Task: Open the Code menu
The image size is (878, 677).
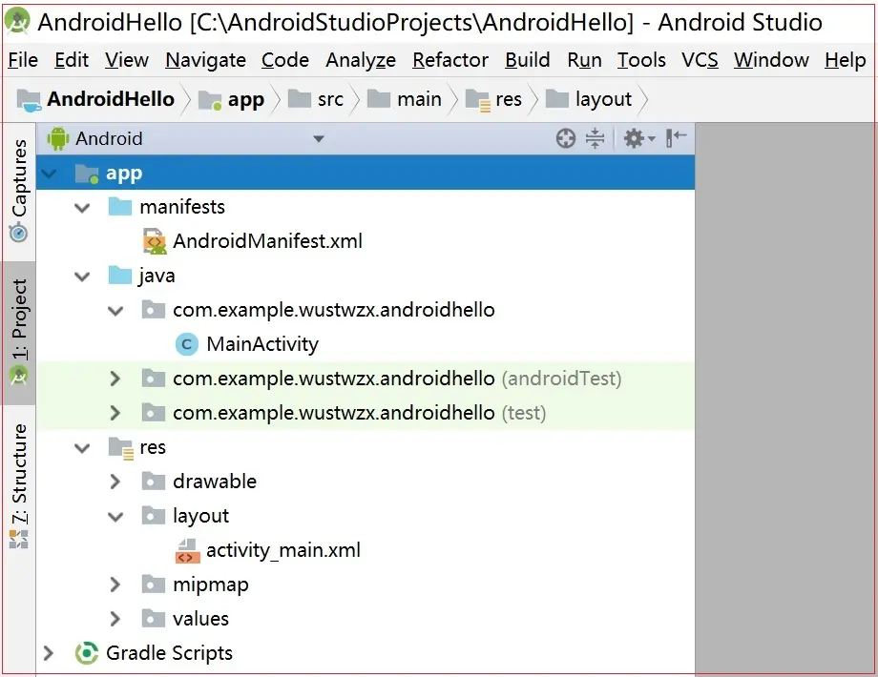Action: tap(285, 60)
